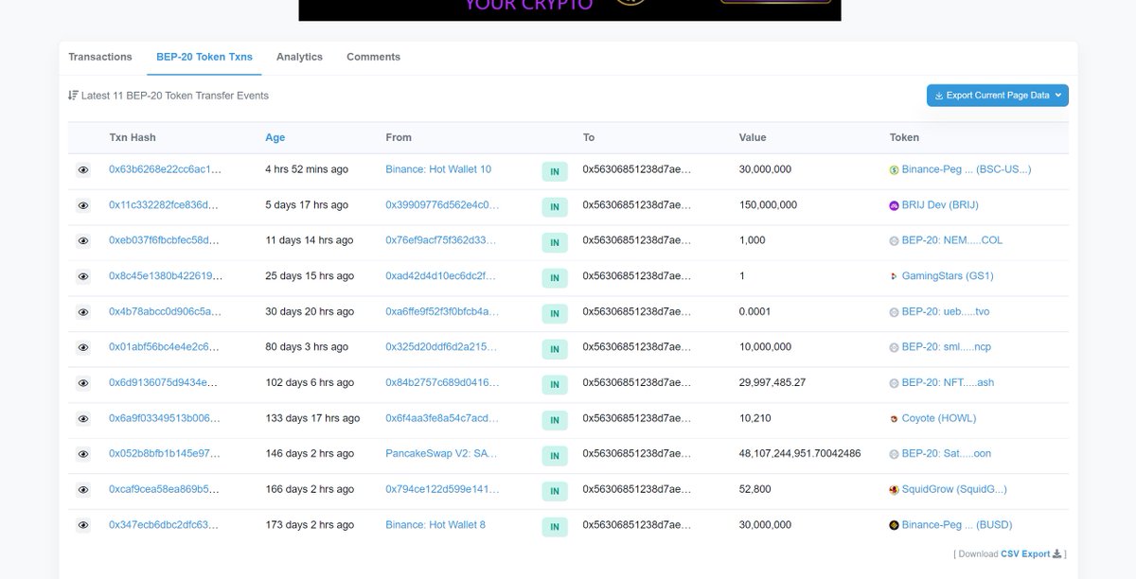Click the BUSD token logo icon
1136x579 pixels.
(894, 525)
